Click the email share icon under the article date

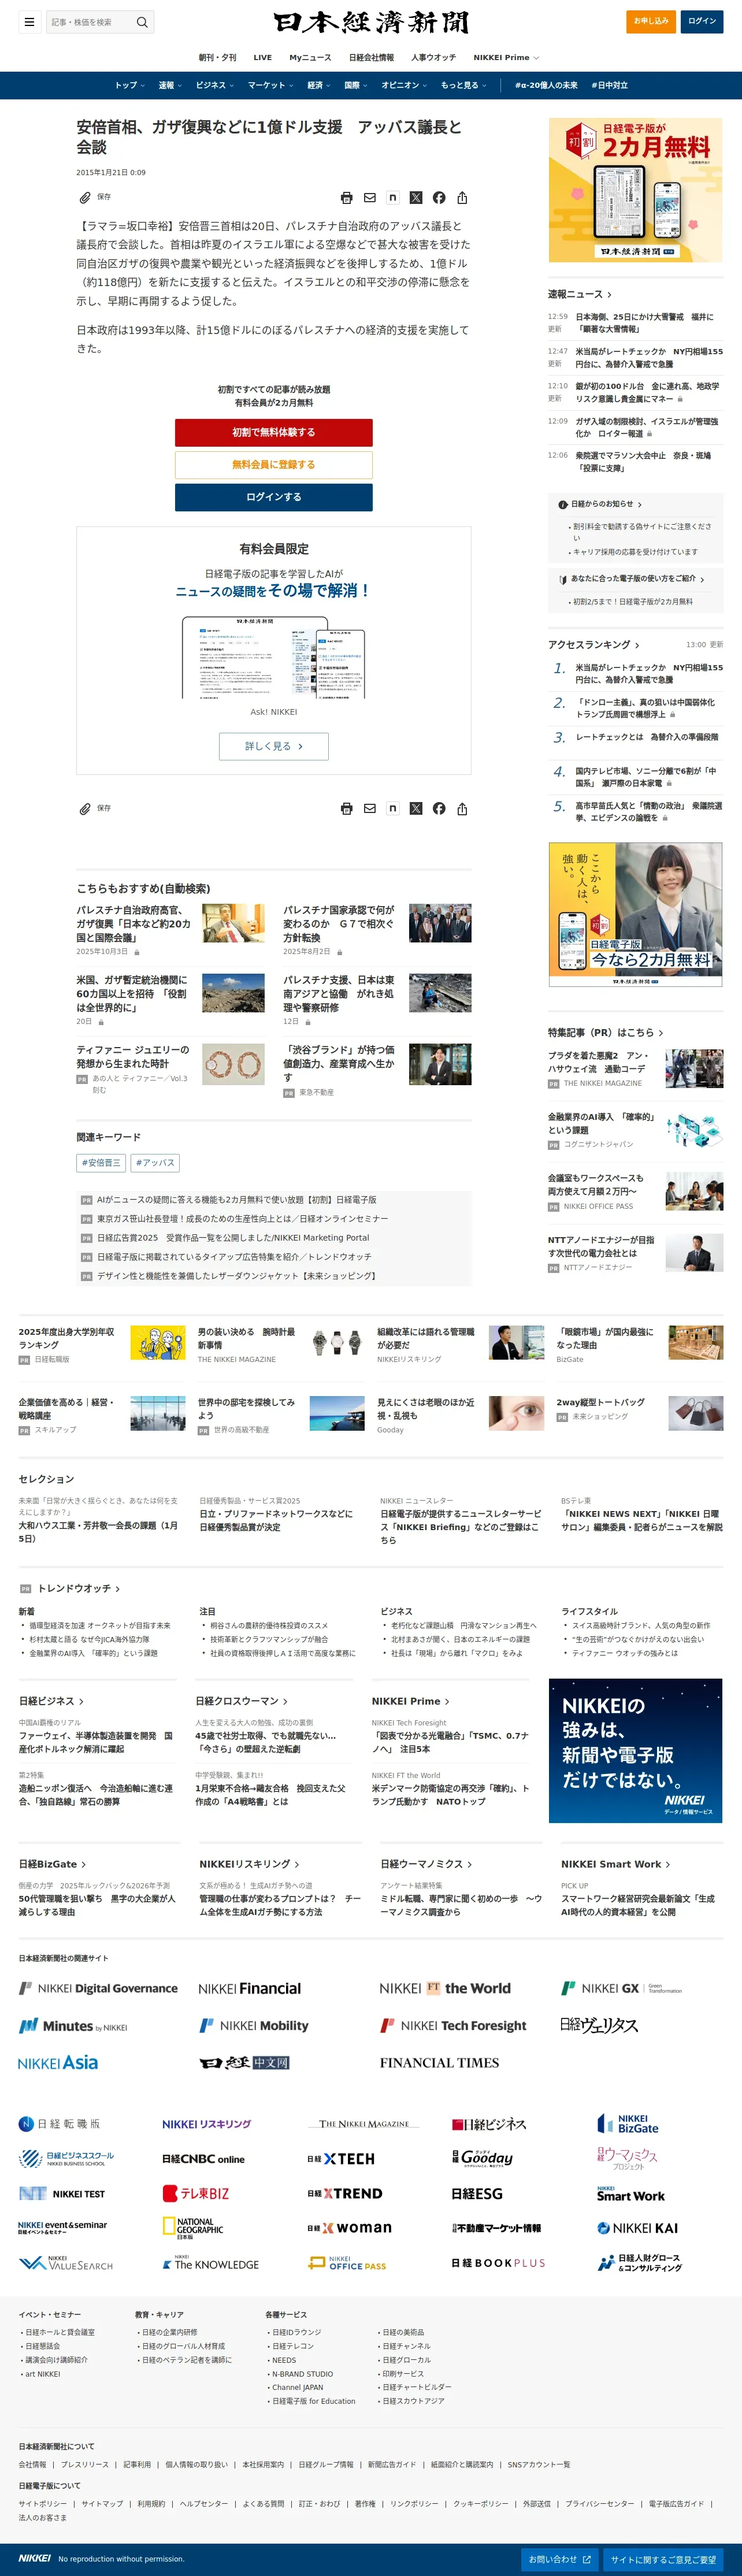370,198
